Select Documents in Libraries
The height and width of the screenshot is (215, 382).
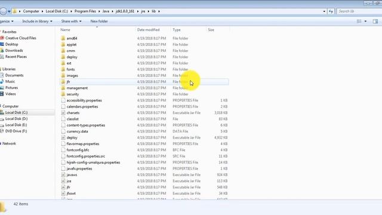[14, 75]
